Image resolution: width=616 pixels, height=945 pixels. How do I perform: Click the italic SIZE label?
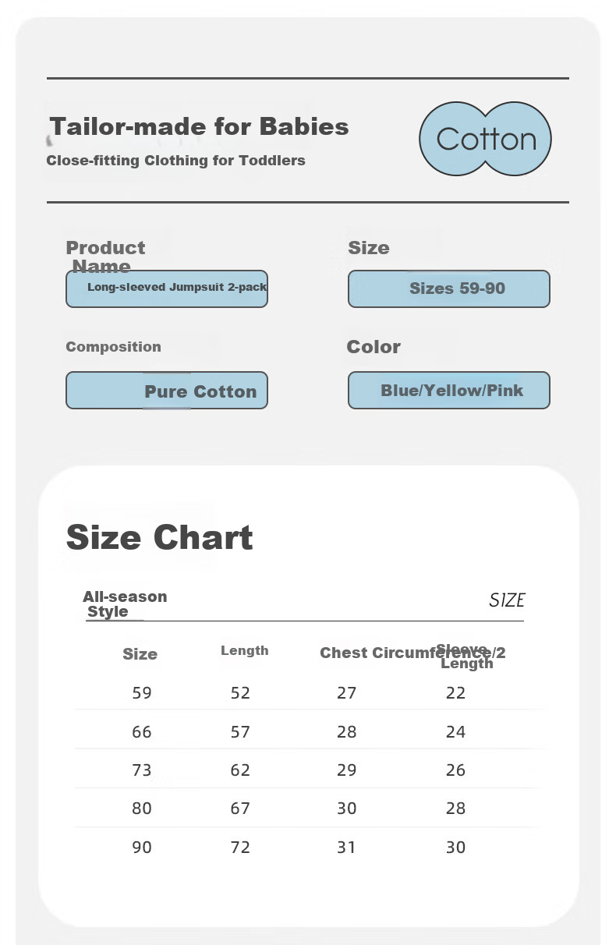pos(506,600)
